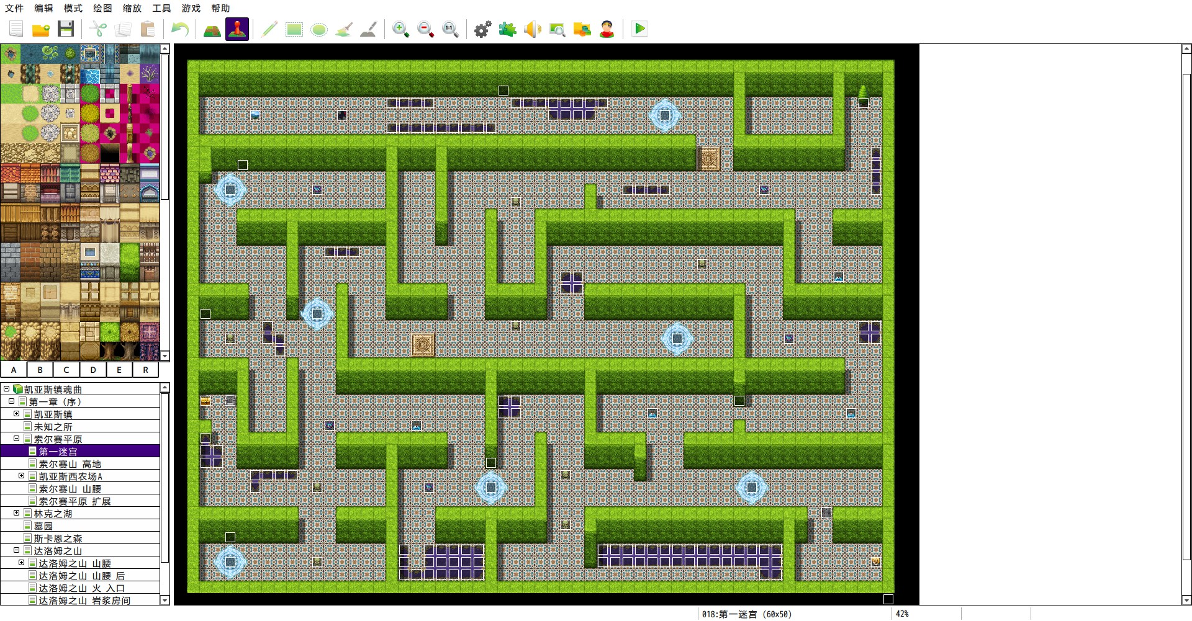Select the Ellipse drawing tool
This screenshot has height=621, width=1192.
pos(319,29)
